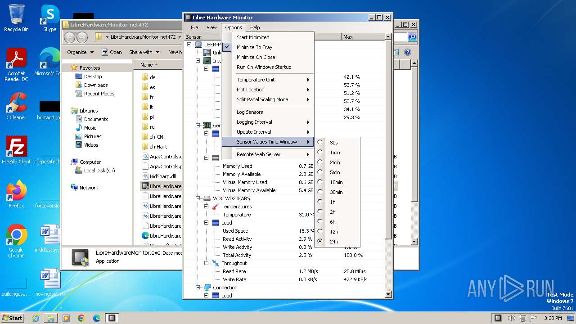Open Split Panel Scaling Mode submenu
The width and height of the screenshot is (576, 324).
[268, 99]
